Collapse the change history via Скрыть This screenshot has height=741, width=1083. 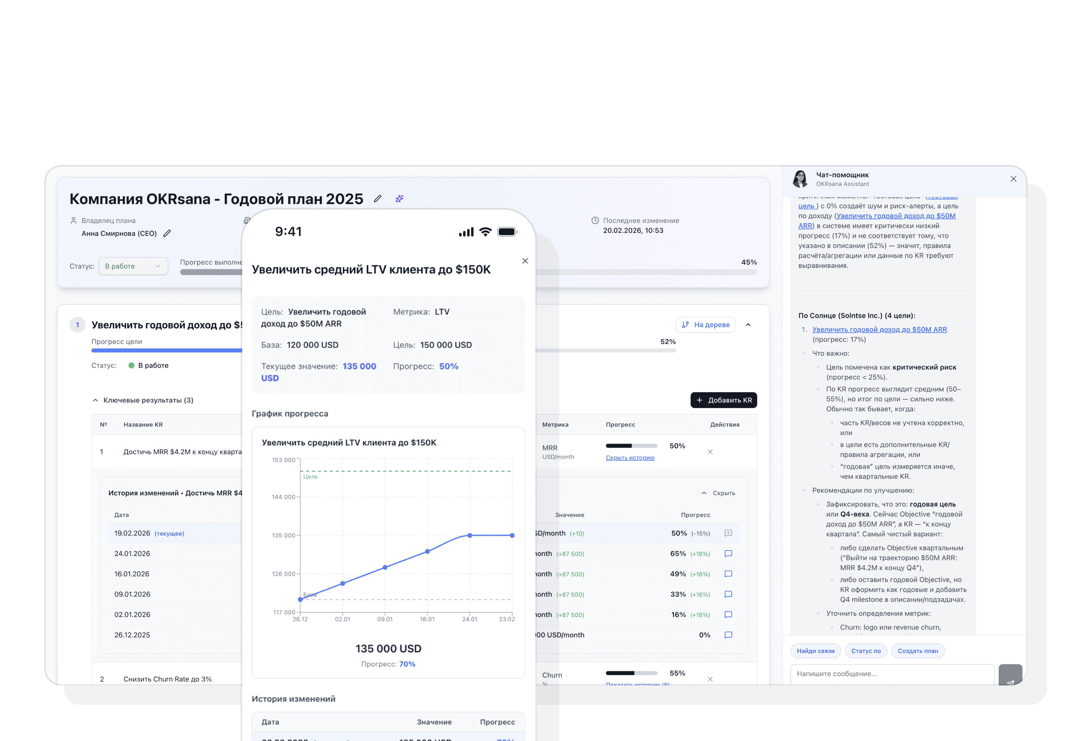[718, 493]
